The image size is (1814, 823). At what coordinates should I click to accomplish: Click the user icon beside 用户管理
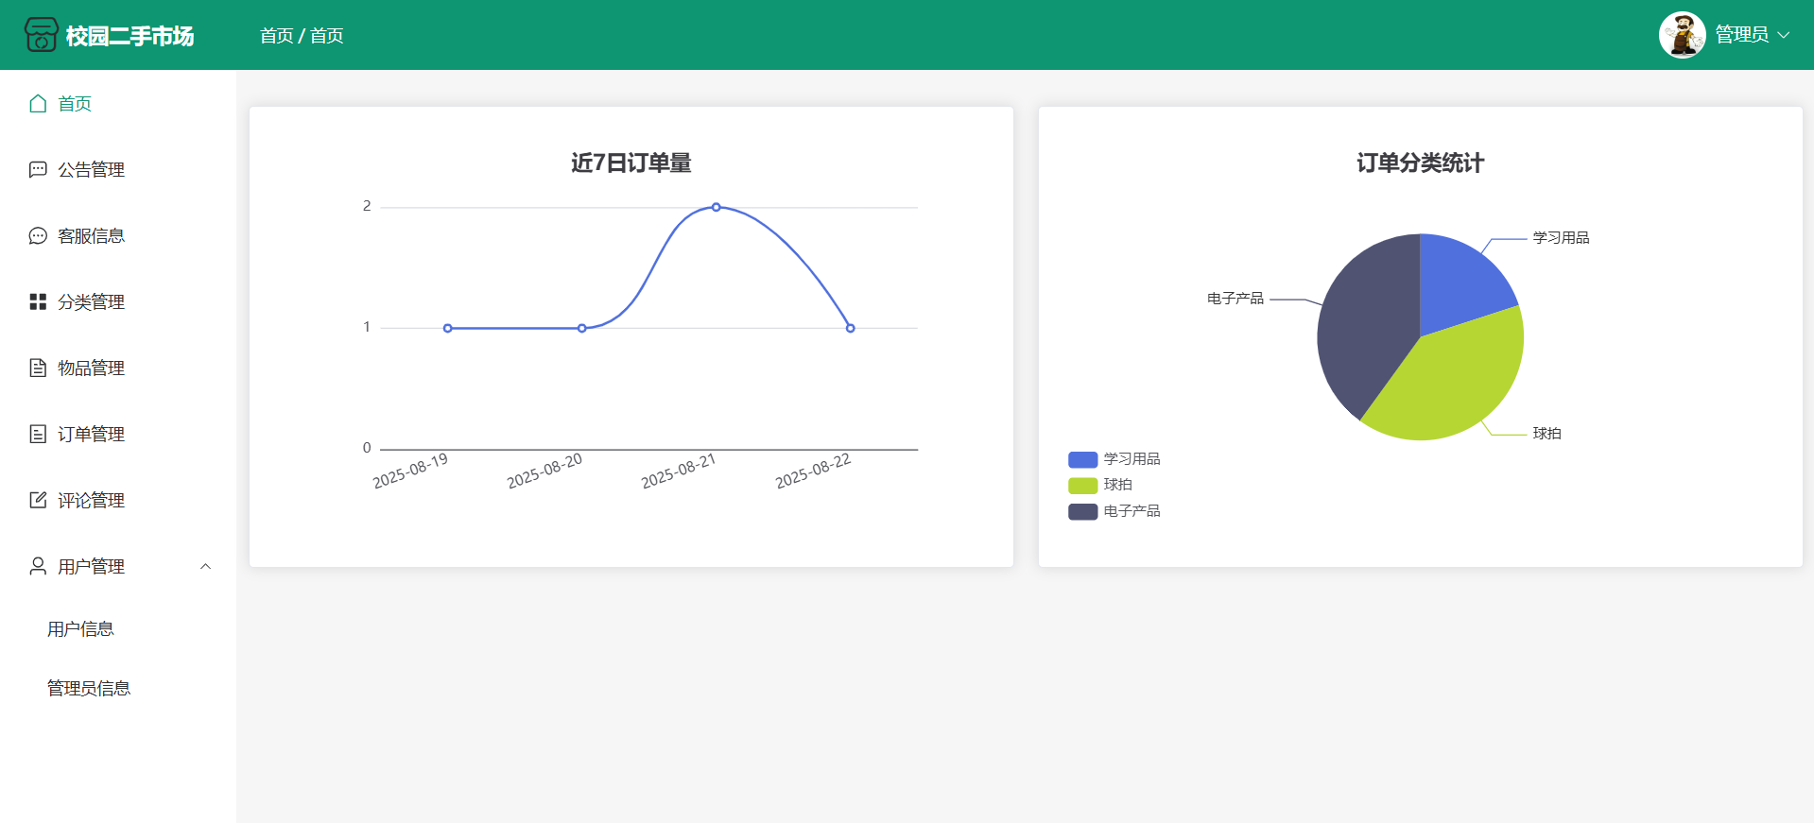tap(38, 566)
